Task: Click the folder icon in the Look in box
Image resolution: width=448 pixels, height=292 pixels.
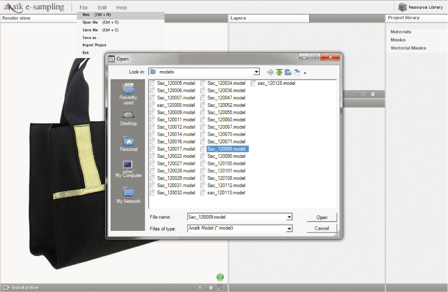Action: (153, 72)
